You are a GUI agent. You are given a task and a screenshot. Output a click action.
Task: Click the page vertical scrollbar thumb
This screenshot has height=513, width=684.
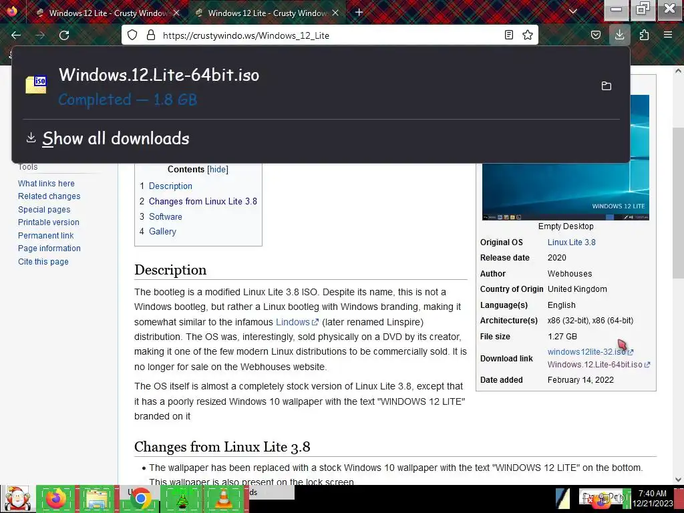pos(678,202)
